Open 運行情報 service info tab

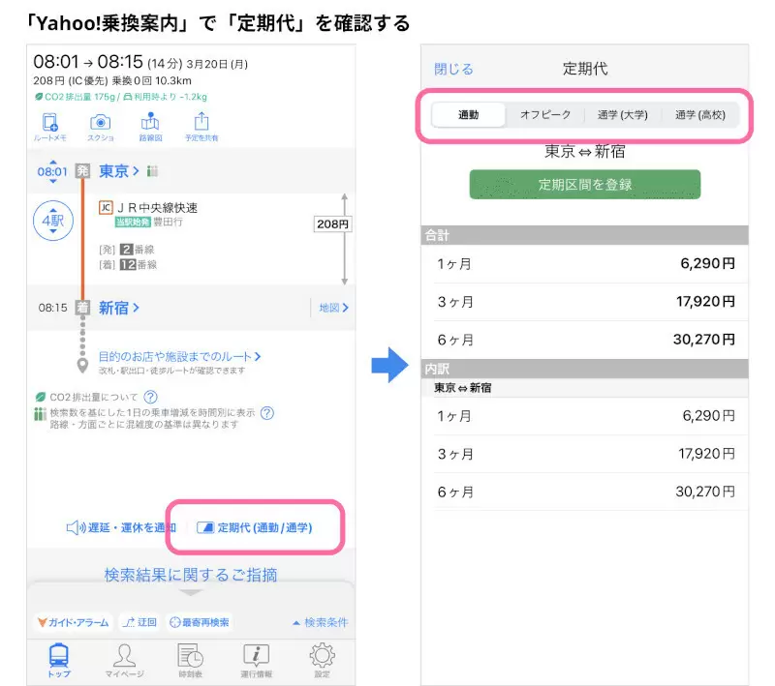point(256,660)
